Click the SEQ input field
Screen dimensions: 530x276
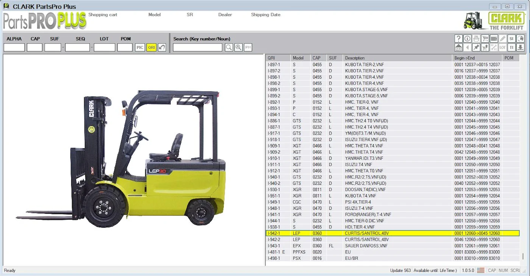coord(77,47)
